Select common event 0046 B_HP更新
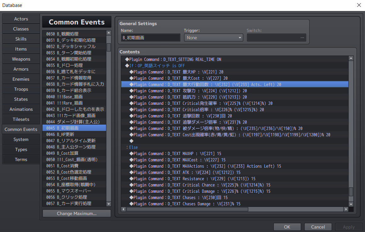The width and height of the screenshot is (365, 232). pos(74,134)
